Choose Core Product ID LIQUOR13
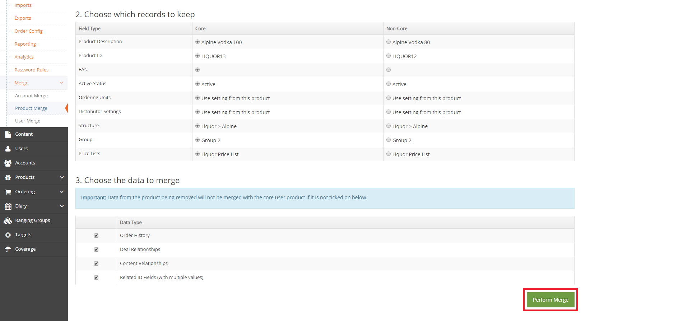 pyautogui.click(x=198, y=56)
